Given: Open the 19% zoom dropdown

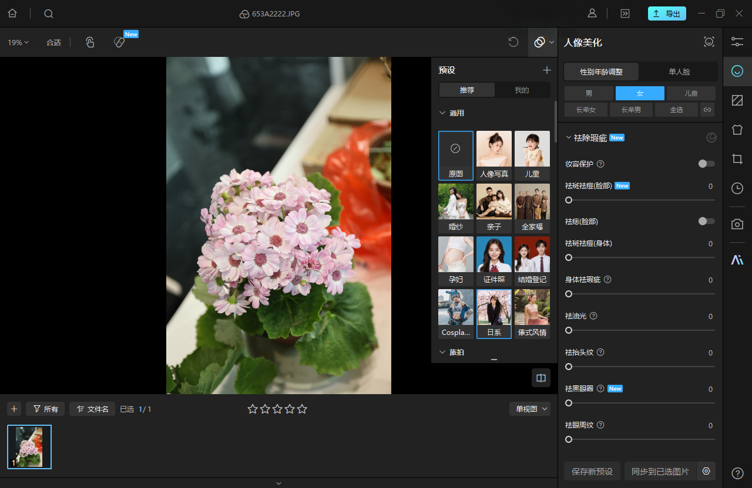Looking at the screenshot, I should pyautogui.click(x=18, y=42).
